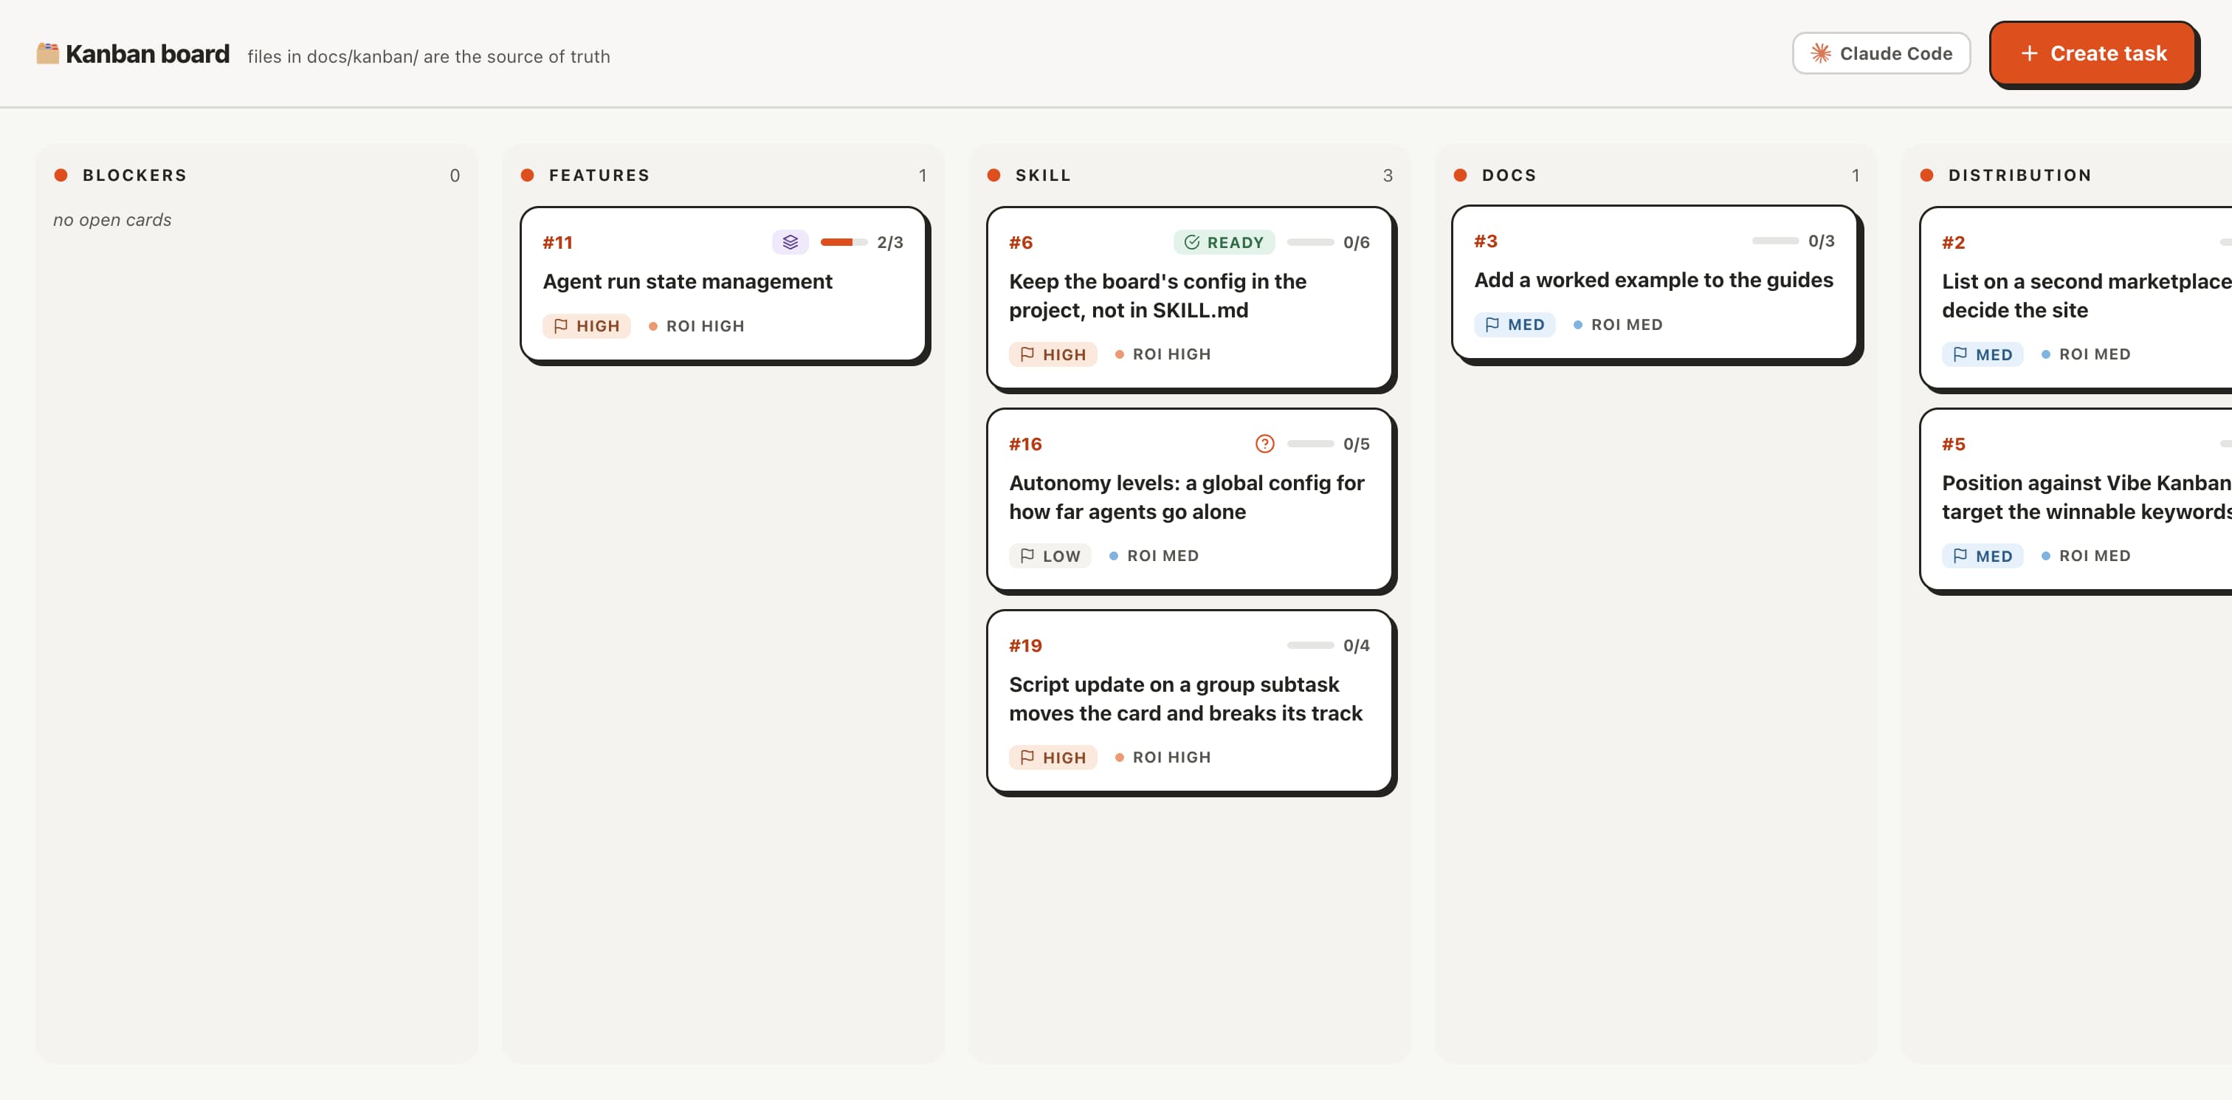Viewport: 2232px width, 1100px height.
Task: Open the List on a second marketplace card
Action: click(x=2077, y=298)
